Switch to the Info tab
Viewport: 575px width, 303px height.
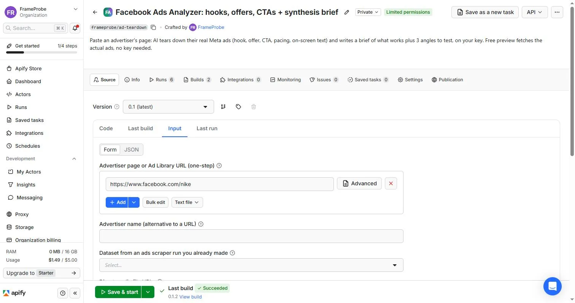[132, 80]
